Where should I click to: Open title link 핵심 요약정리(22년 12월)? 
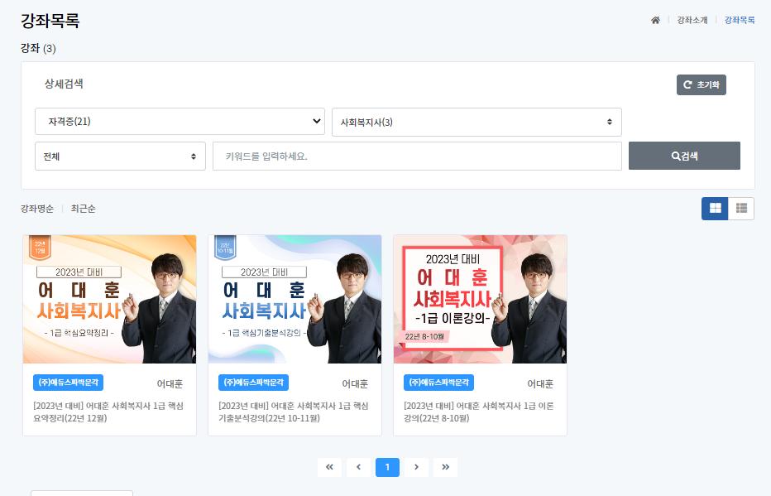(x=108, y=412)
